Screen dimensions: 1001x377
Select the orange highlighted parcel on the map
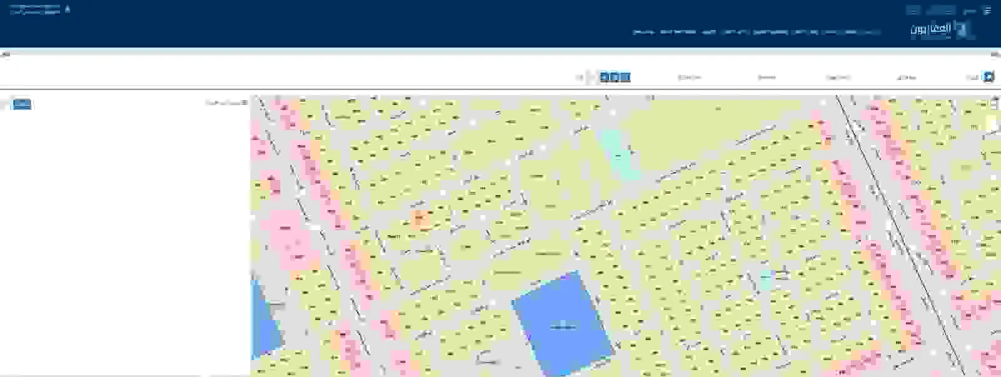[419, 217]
